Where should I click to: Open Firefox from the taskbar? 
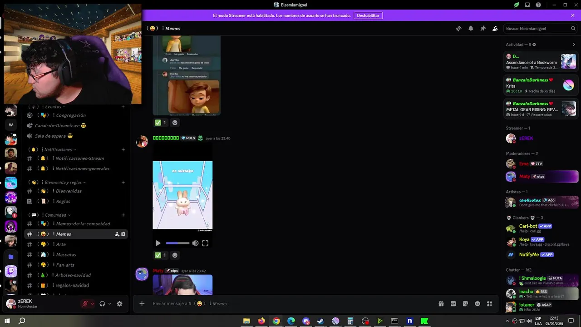point(261,321)
